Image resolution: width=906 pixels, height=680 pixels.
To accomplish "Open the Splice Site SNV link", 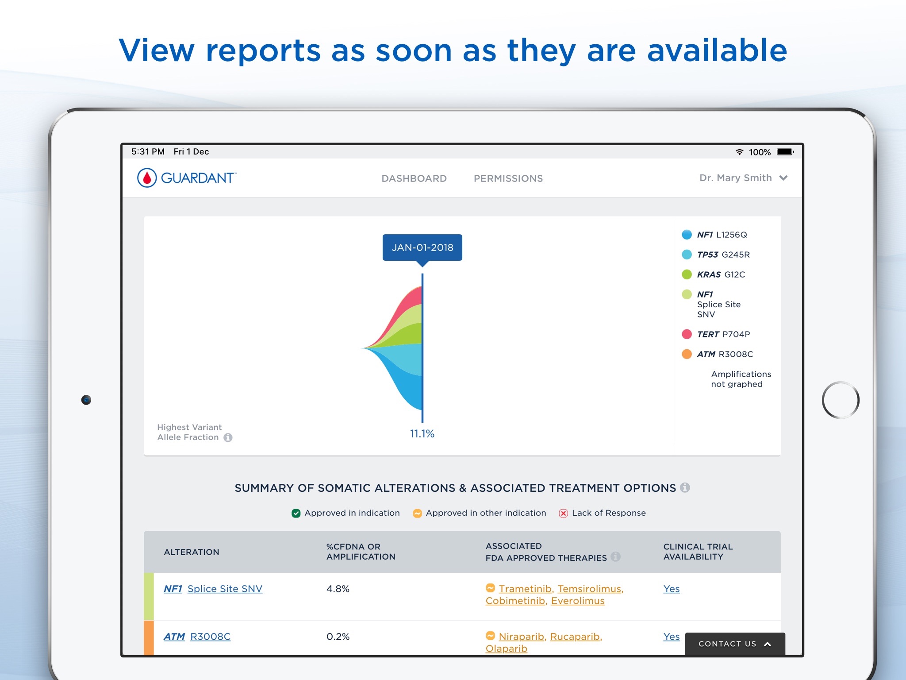I will pyautogui.click(x=225, y=589).
